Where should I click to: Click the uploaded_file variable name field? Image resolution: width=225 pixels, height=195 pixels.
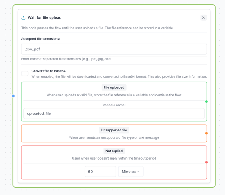[114, 114]
